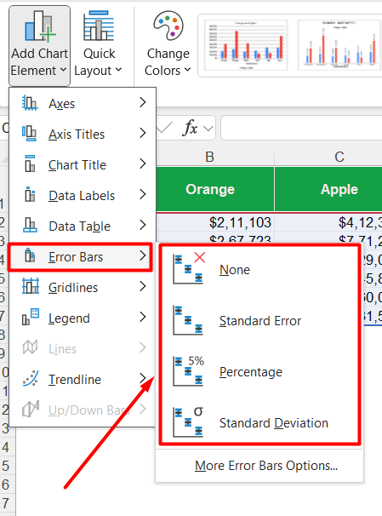Click the Standard Error chart icon
Viewport: 382px width, 516px height.
[x=188, y=320]
